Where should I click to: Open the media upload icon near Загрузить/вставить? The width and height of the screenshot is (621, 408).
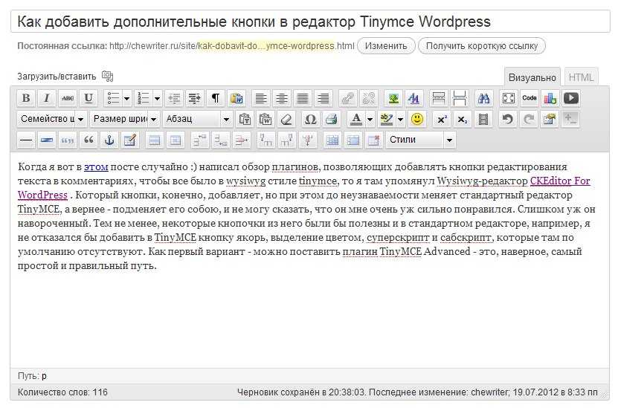107,76
